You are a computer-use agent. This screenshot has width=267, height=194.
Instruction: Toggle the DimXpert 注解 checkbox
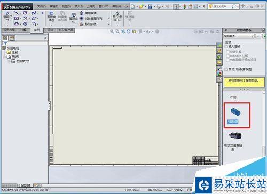228,56
